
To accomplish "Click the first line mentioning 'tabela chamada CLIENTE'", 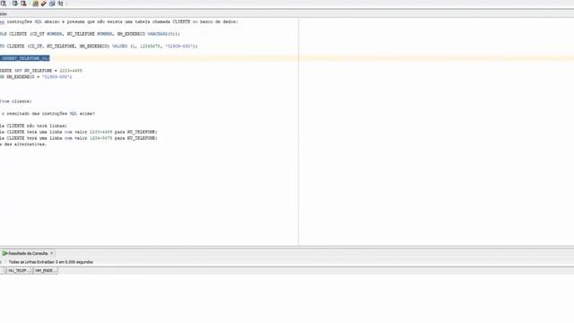I will click(119, 22).
